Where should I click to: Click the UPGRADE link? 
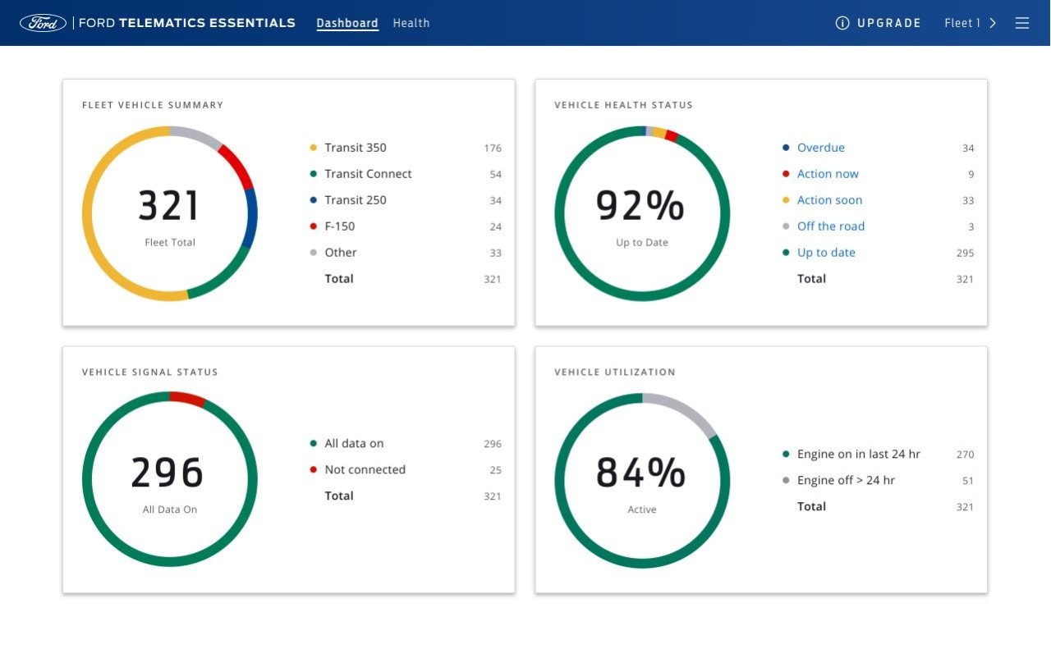(889, 22)
